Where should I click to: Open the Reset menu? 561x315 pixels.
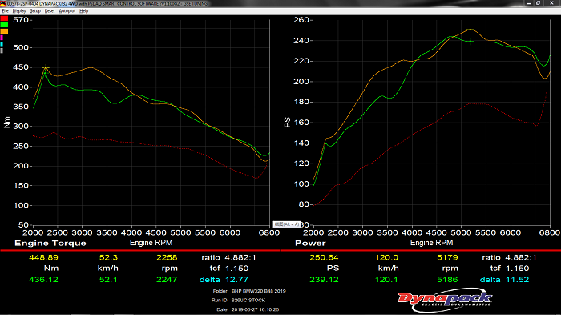point(50,11)
